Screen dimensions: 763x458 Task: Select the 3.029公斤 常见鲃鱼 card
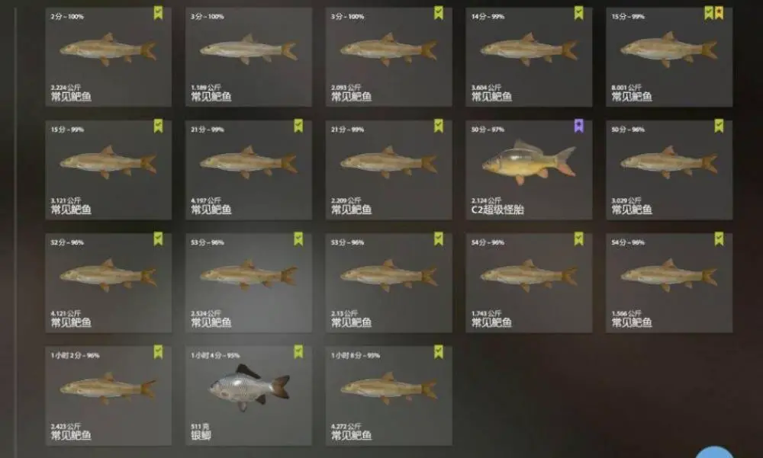669,170
